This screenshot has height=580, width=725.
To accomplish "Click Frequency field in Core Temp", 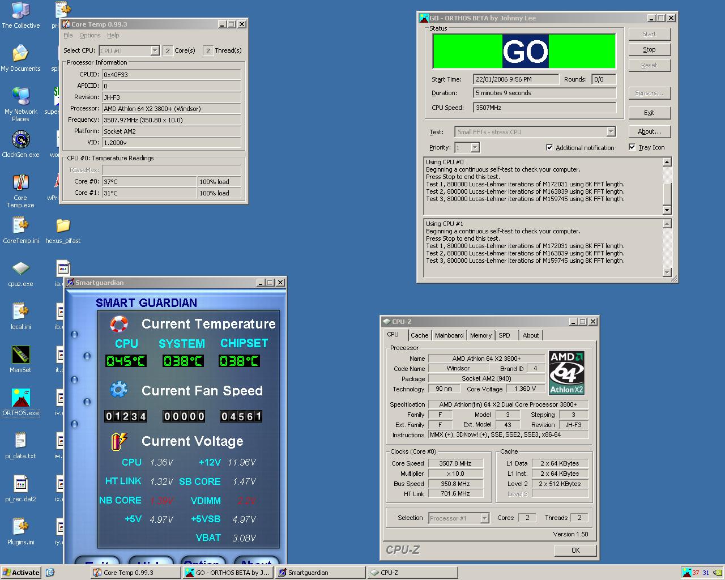I will pyautogui.click(x=171, y=120).
